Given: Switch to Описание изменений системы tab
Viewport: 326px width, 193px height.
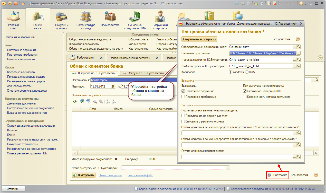Looking at the screenshot, I should coord(134,58).
